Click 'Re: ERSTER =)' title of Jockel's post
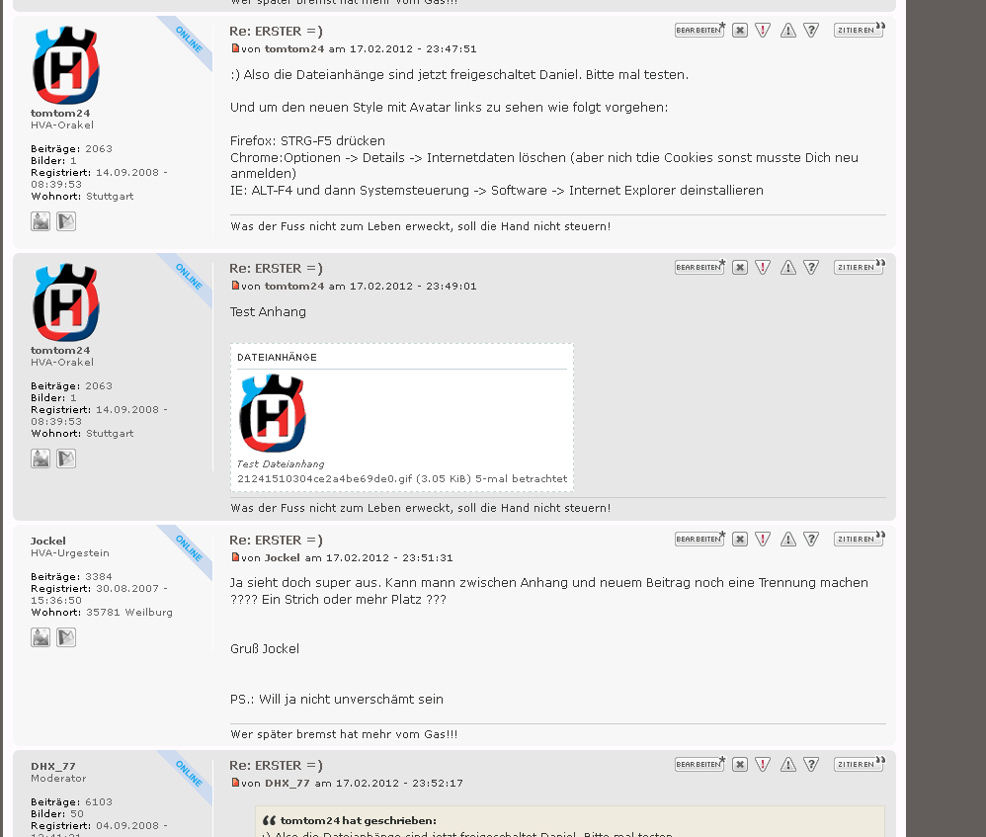The height and width of the screenshot is (837, 986). [x=276, y=541]
